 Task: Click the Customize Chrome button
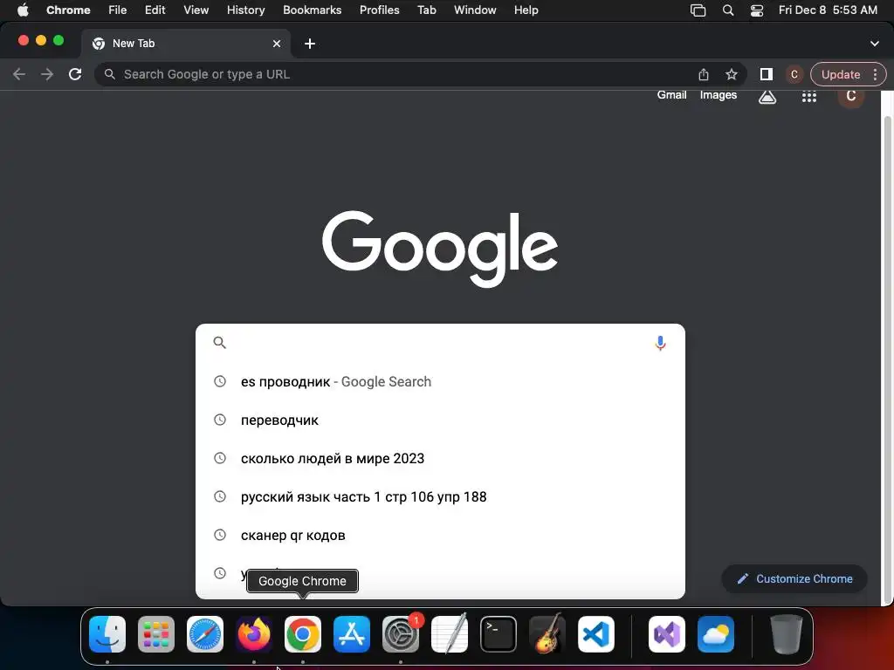[x=794, y=579]
